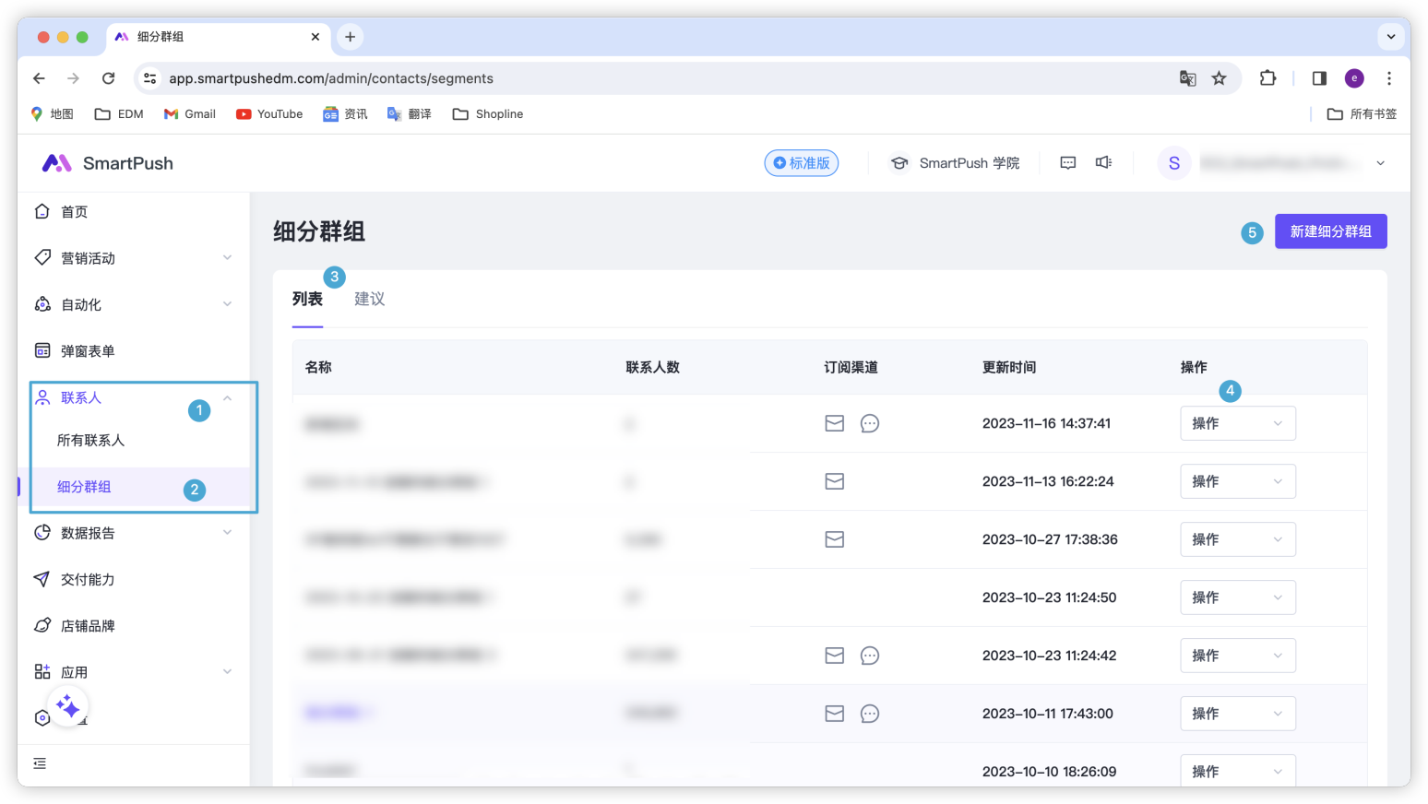Click the AI sparkle floating button
This screenshot has height=804, width=1428.
[x=67, y=707]
